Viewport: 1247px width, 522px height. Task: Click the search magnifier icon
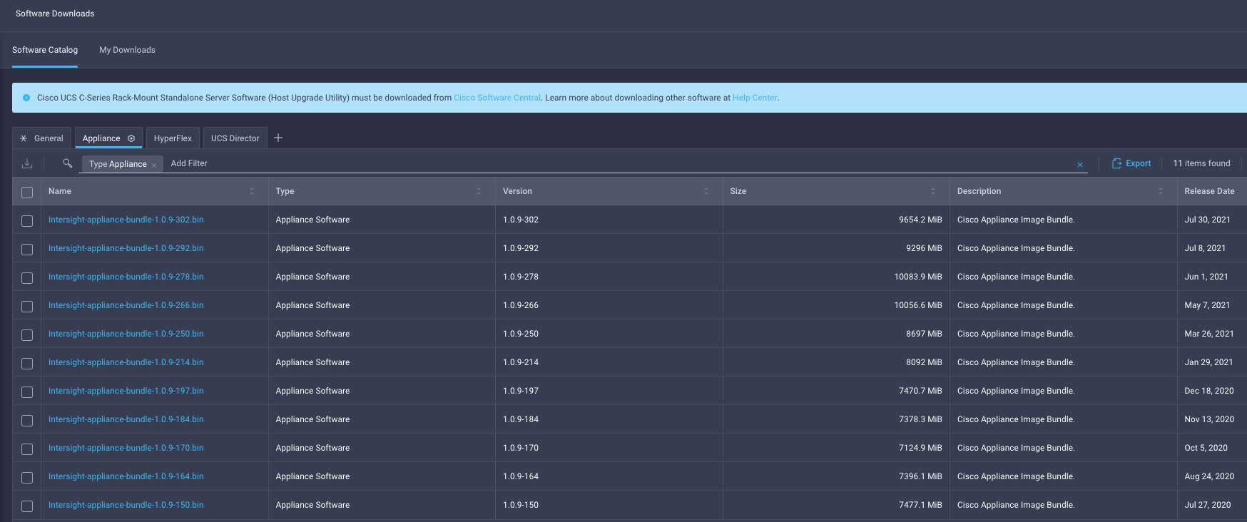click(x=68, y=163)
